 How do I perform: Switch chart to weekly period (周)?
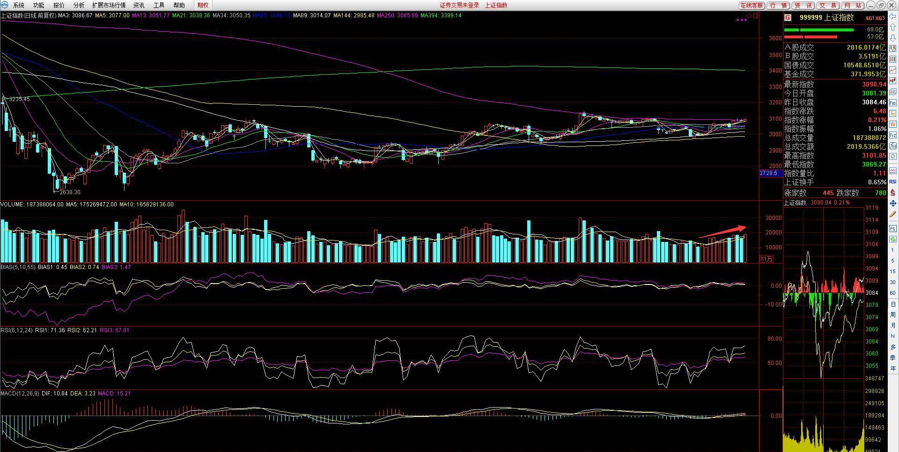893,315
